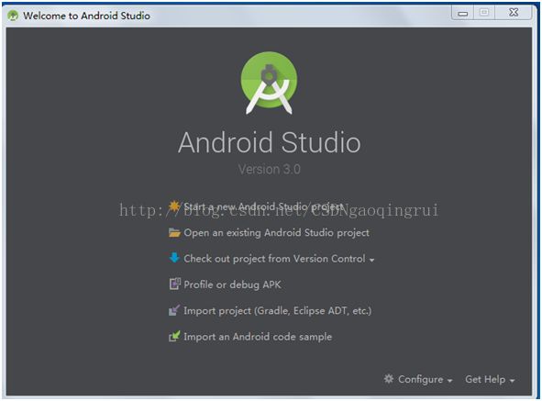Click the arrow next to Get Help
542x401 pixels.
point(512,381)
